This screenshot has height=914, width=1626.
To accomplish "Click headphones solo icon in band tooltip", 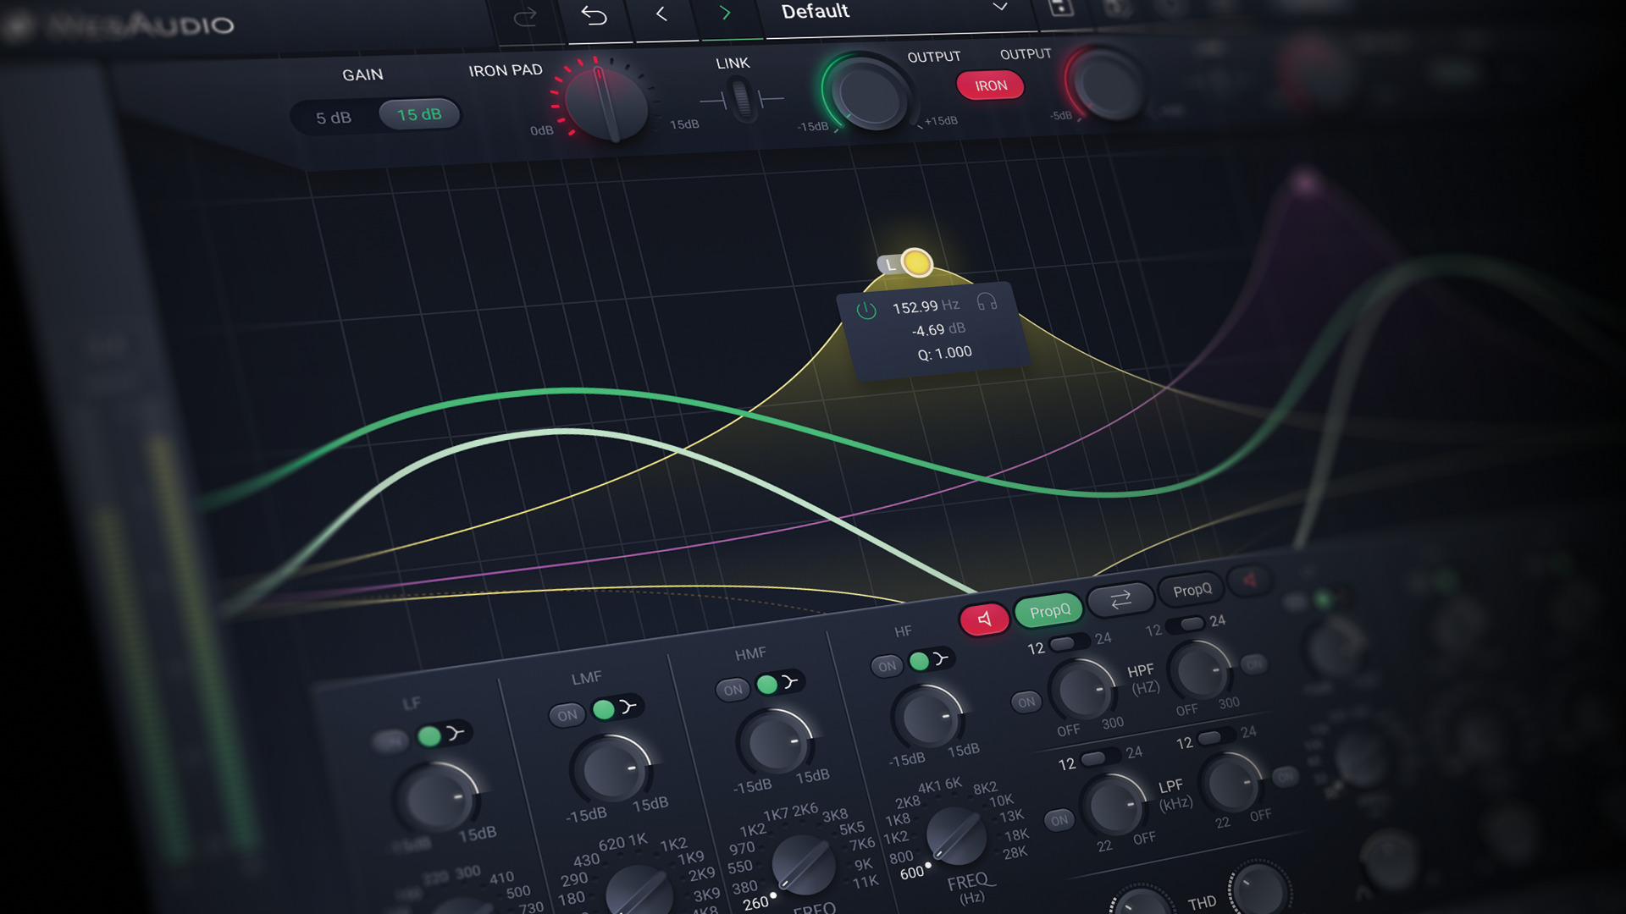I will (x=987, y=301).
